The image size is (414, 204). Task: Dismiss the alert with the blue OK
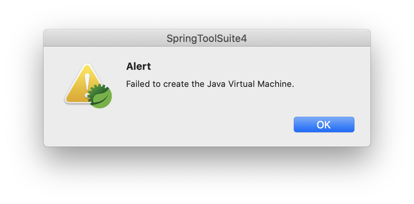pos(324,124)
